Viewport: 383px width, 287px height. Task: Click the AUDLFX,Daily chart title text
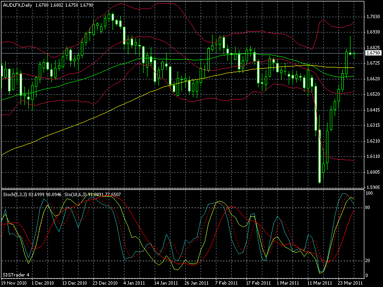click(18, 5)
